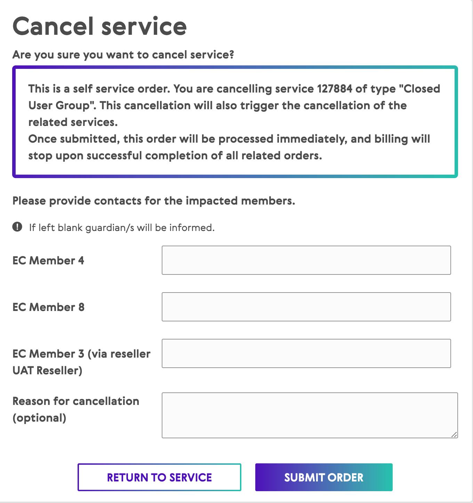Click the 'Once submitted' billing notice sentence
Screen dimensions: 473x503
[229, 147]
